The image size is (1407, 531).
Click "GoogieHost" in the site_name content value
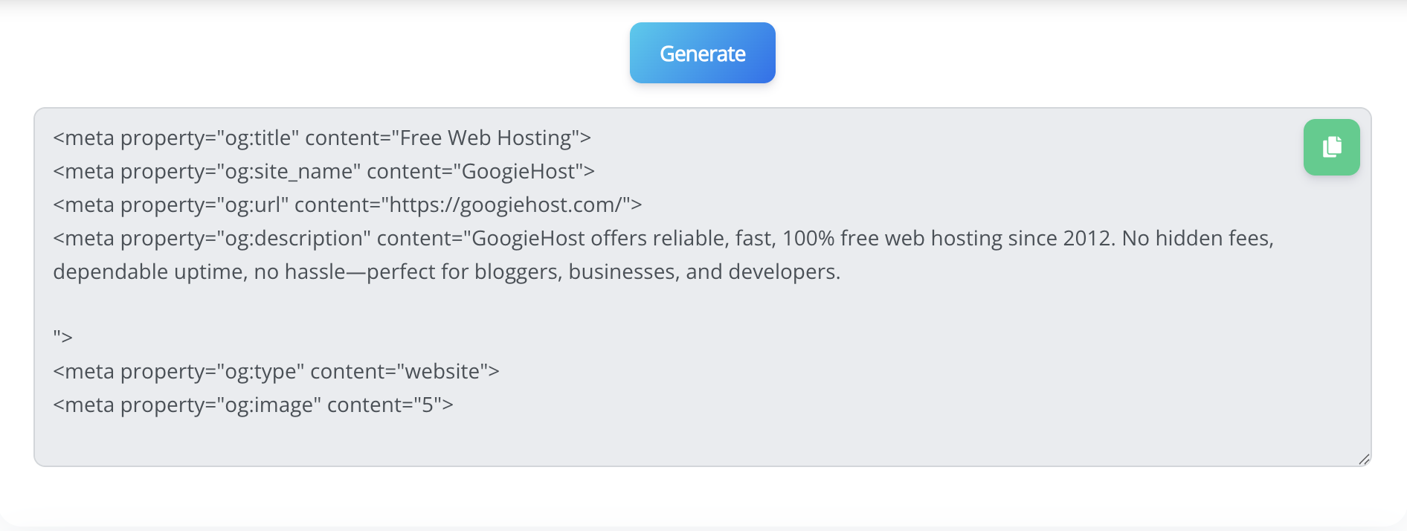pyautogui.click(x=518, y=172)
